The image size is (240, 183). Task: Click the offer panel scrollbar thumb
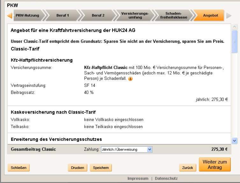pyautogui.click(x=235, y=42)
